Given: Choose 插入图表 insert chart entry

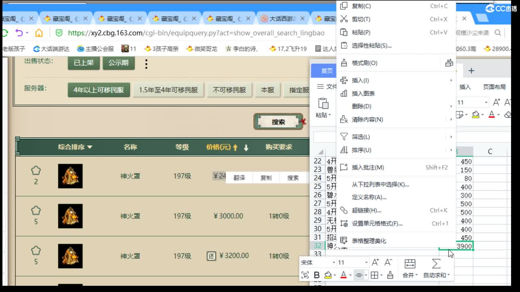Looking at the screenshot, I should (x=396, y=93).
